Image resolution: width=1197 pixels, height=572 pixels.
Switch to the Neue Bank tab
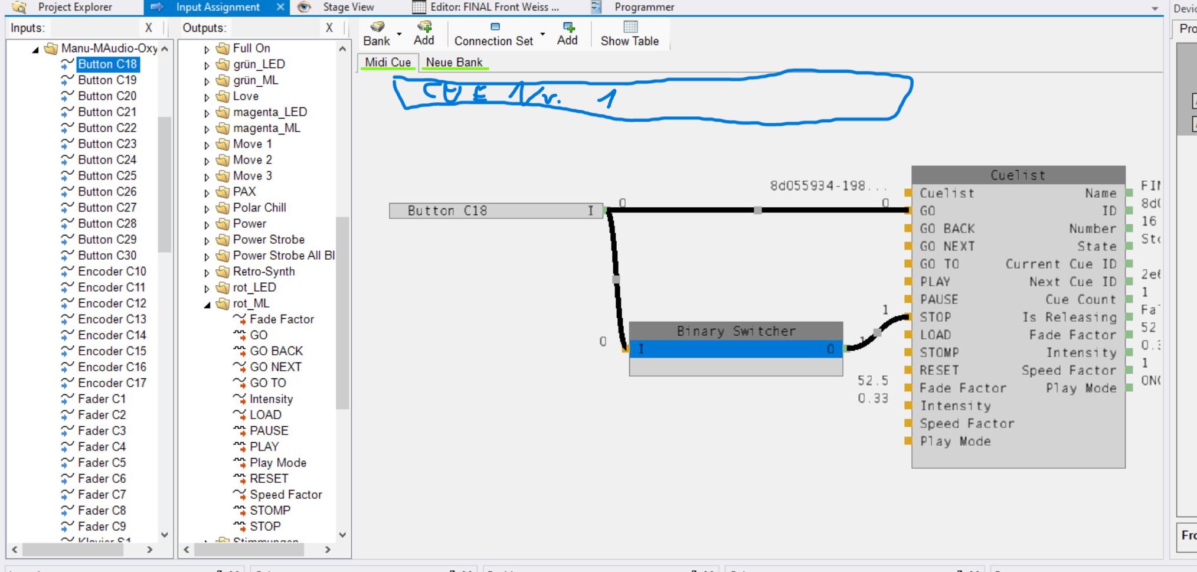(454, 63)
